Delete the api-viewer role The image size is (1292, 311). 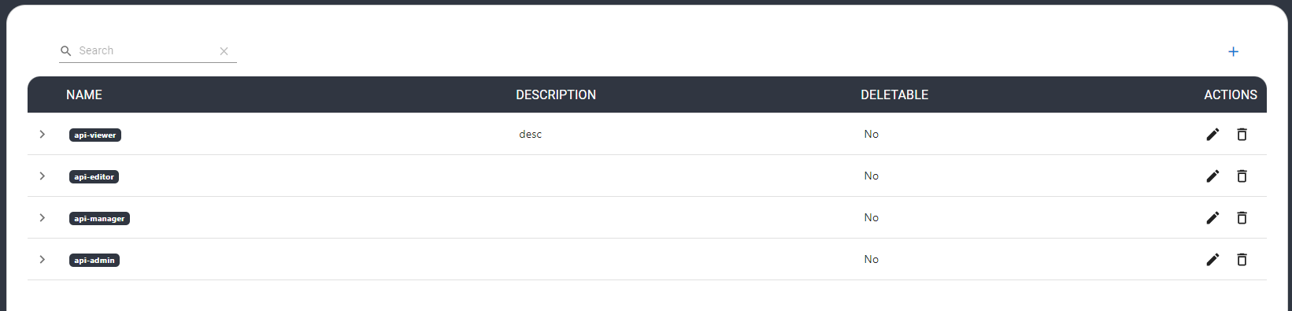1242,135
